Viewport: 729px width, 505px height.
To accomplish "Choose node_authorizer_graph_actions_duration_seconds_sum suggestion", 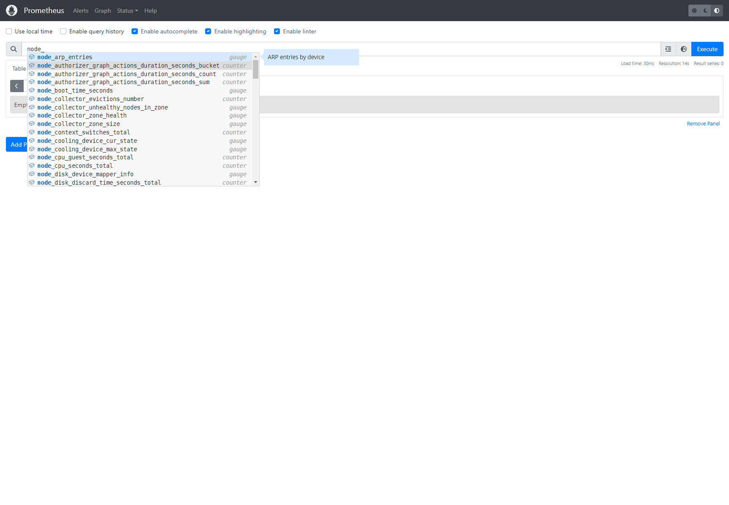I will point(140,82).
